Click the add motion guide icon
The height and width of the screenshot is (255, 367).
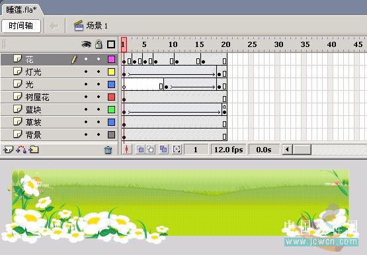[x=21, y=149]
